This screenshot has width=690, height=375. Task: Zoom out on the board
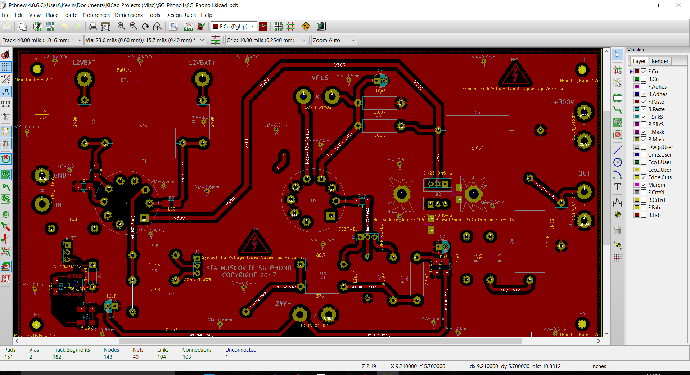click(x=134, y=26)
